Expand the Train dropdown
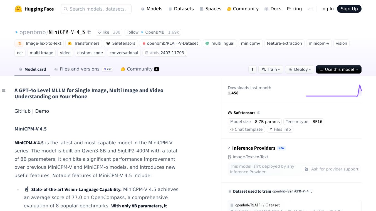 coord(271,69)
